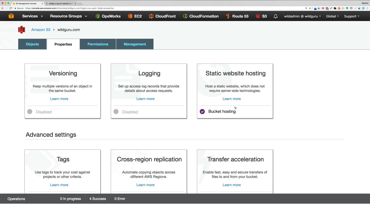This screenshot has width=370, height=208.
Task: Open the Chrome three-dot menu
Action: 367,8
